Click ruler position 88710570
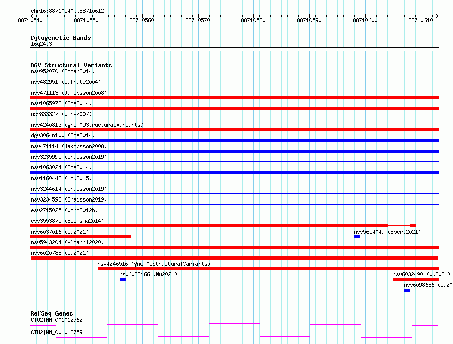Image resolution: width=453 pixels, height=344 pixels. tap(197, 20)
